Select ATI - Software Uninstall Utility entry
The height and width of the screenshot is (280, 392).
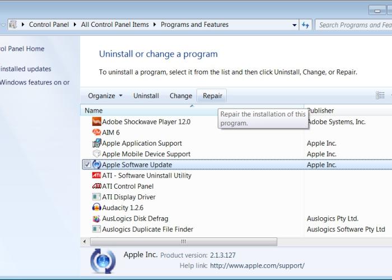click(x=237, y=175)
